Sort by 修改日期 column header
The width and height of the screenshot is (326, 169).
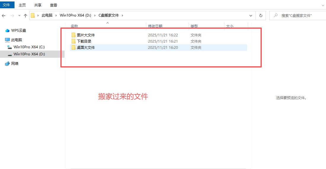pos(155,26)
